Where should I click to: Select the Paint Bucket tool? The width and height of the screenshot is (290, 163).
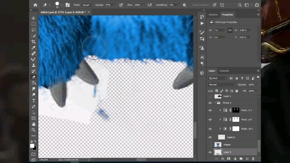point(34,83)
